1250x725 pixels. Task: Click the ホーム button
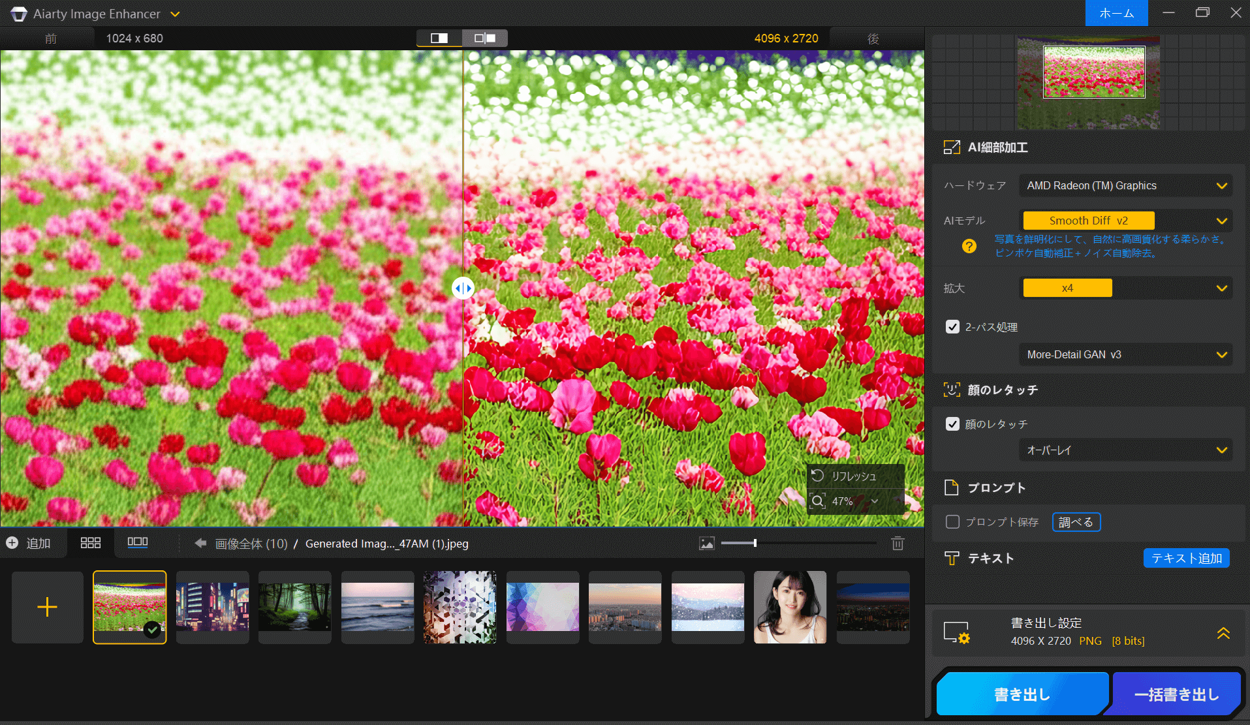(x=1116, y=13)
